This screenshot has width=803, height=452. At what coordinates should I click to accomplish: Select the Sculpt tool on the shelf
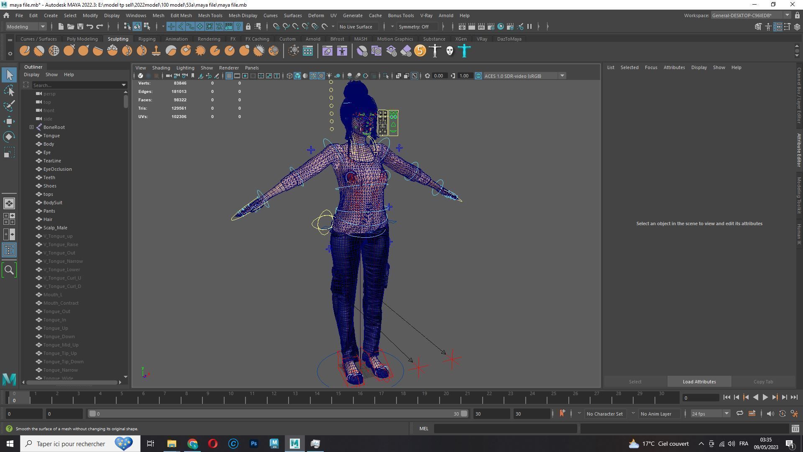25,51
